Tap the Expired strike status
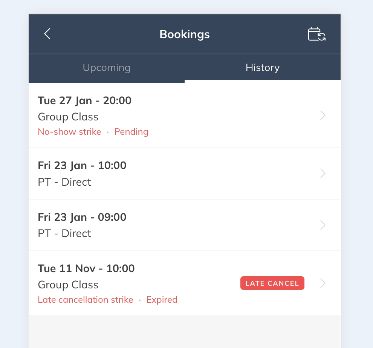This screenshot has width=373, height=348. [162, 300]
